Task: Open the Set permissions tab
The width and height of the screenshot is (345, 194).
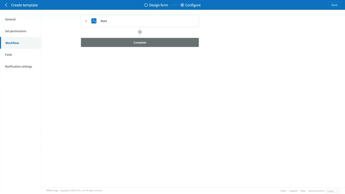Action: (20, 31)
